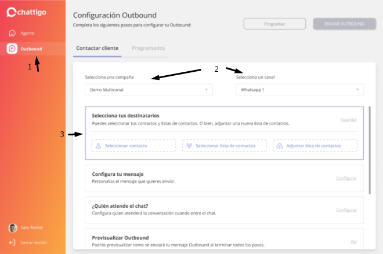The image size is (383, 254).
Task: Click the vertical scrollbar of the steps panel
Action: tap(370, 150)
